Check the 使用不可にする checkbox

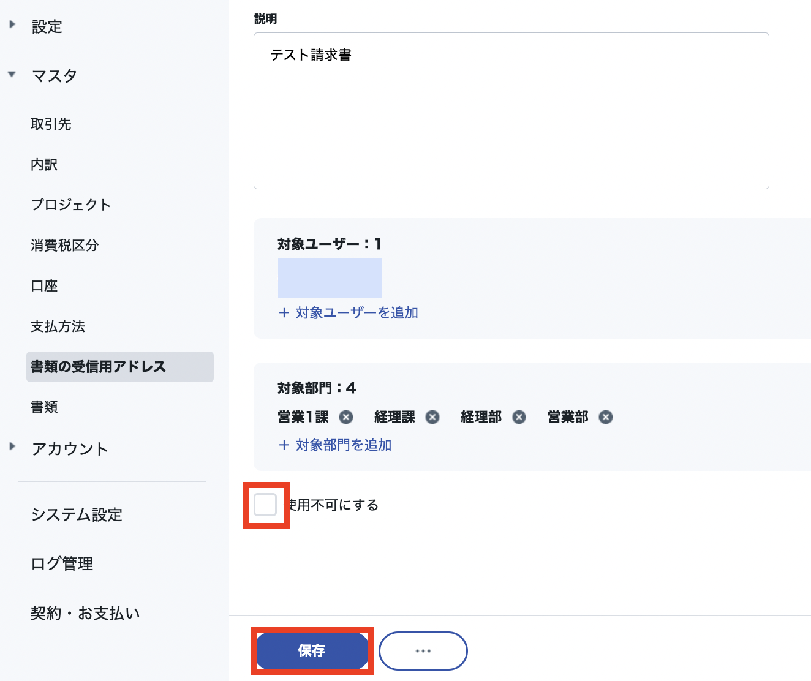point(265,505)
